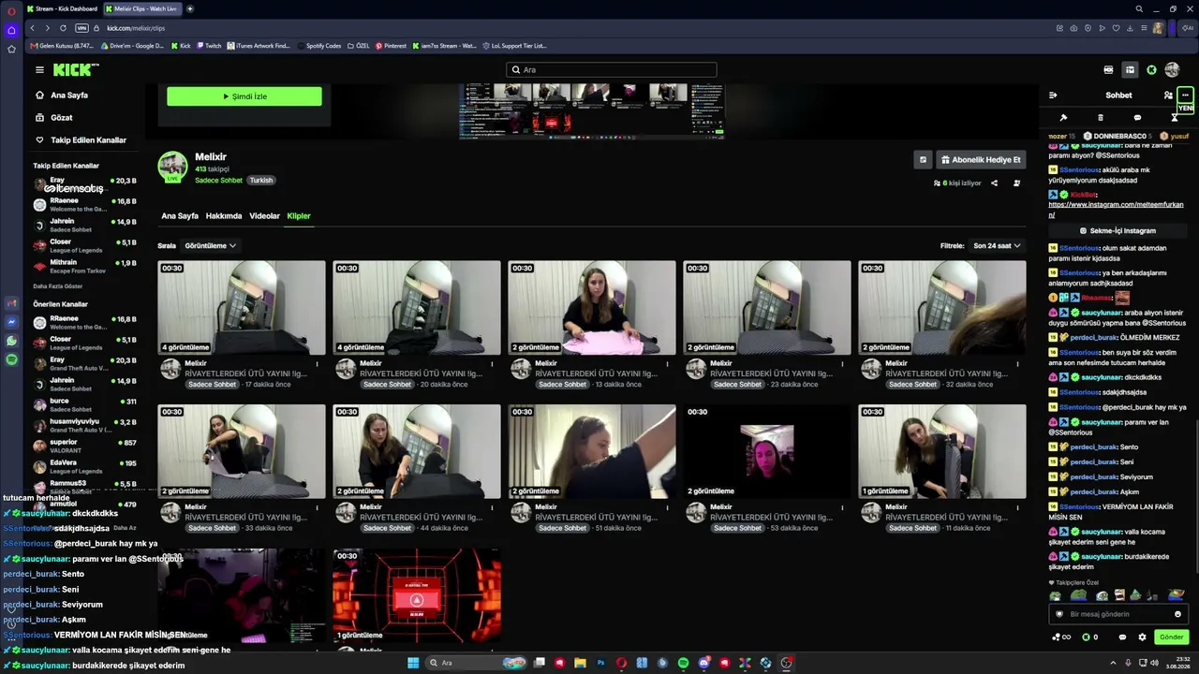Switch to Videolar tab

click(x=264, y=216)
